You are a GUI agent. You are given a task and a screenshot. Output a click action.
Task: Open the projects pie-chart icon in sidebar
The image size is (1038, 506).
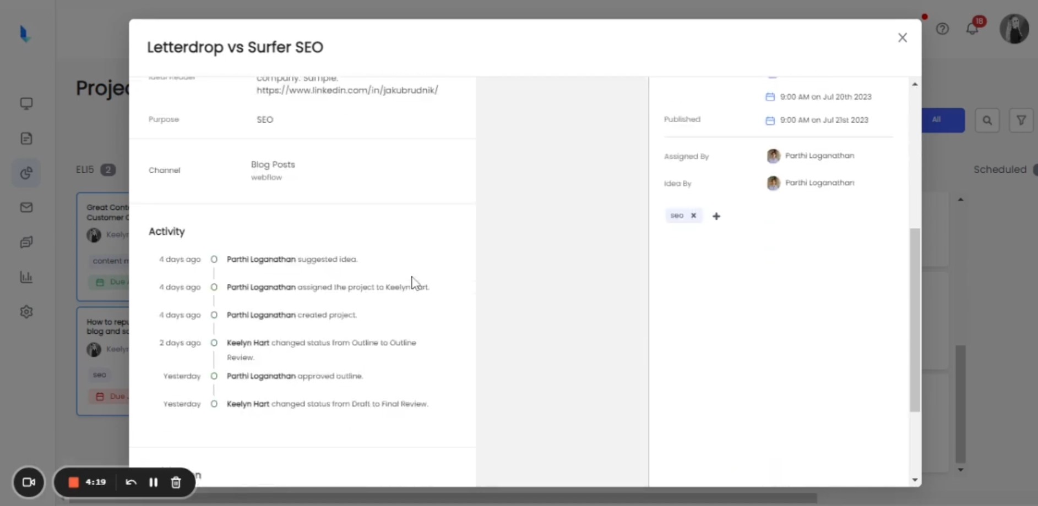(x=26, y=173)
